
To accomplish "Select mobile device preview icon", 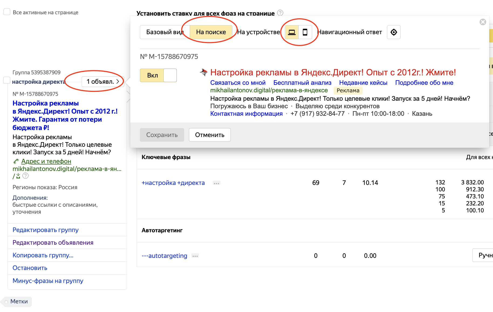I will [x=305, y=32].
